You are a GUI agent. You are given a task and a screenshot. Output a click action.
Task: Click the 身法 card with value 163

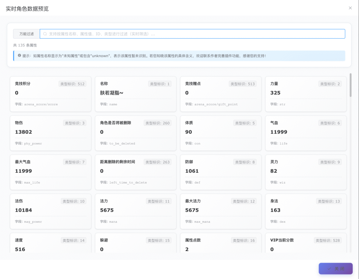[x=306, y=211]
